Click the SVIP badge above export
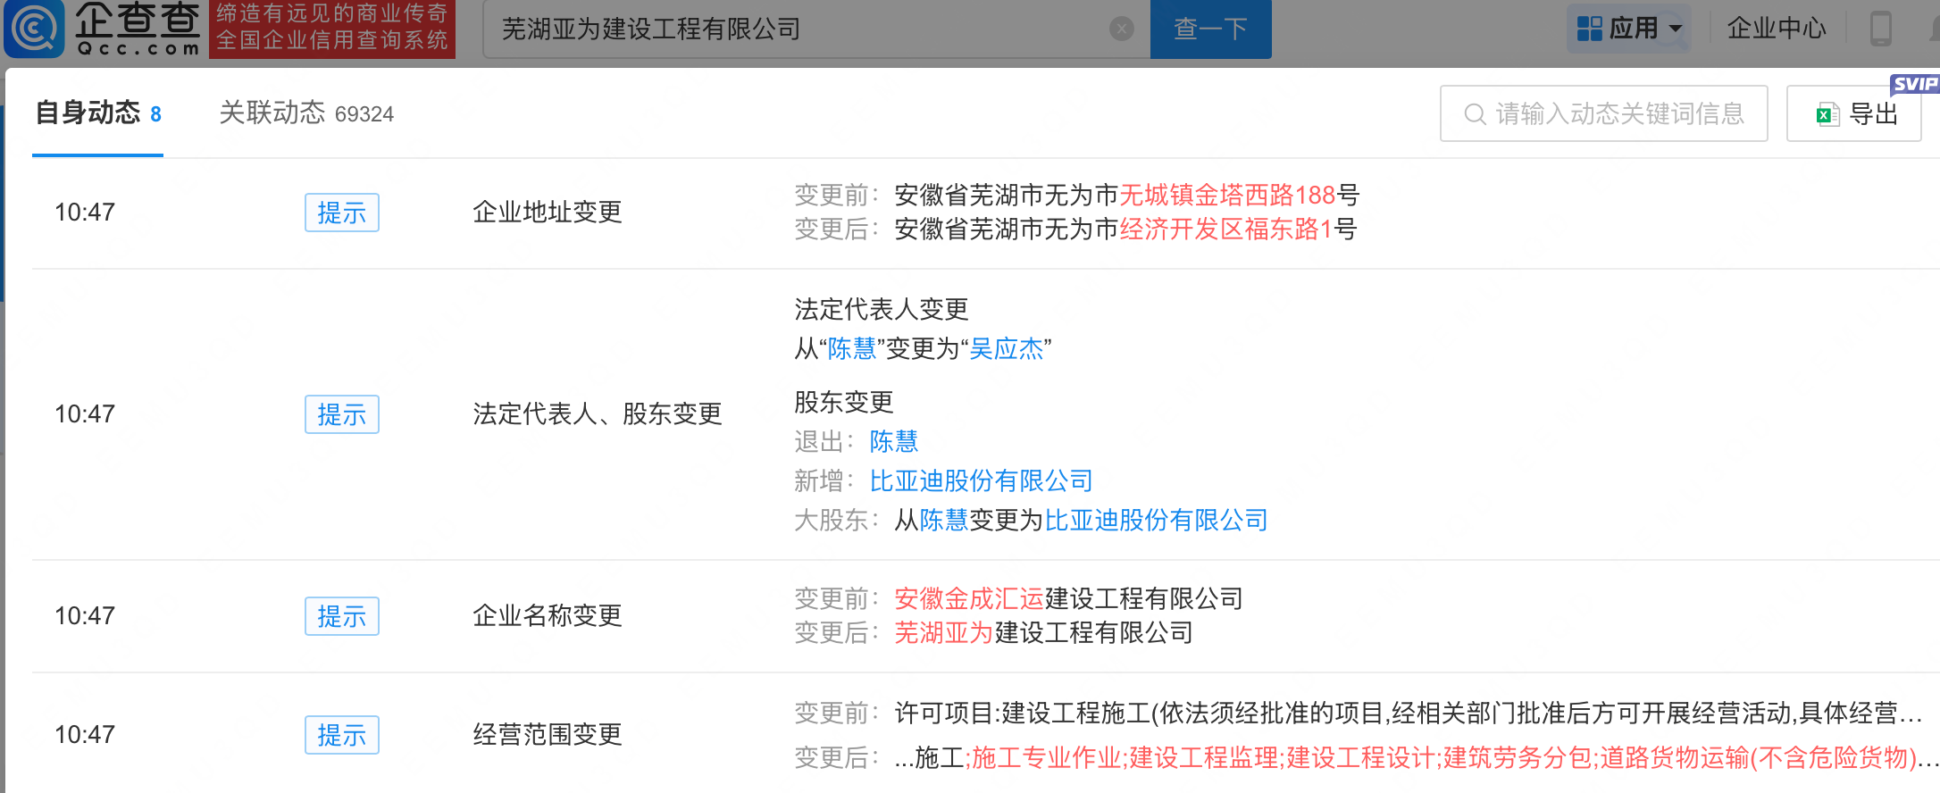1940x793 pixels. 1914,84
